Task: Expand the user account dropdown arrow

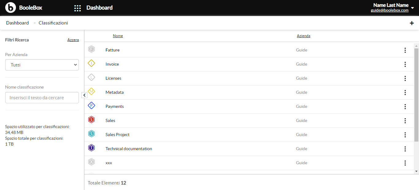Action: 413,8
